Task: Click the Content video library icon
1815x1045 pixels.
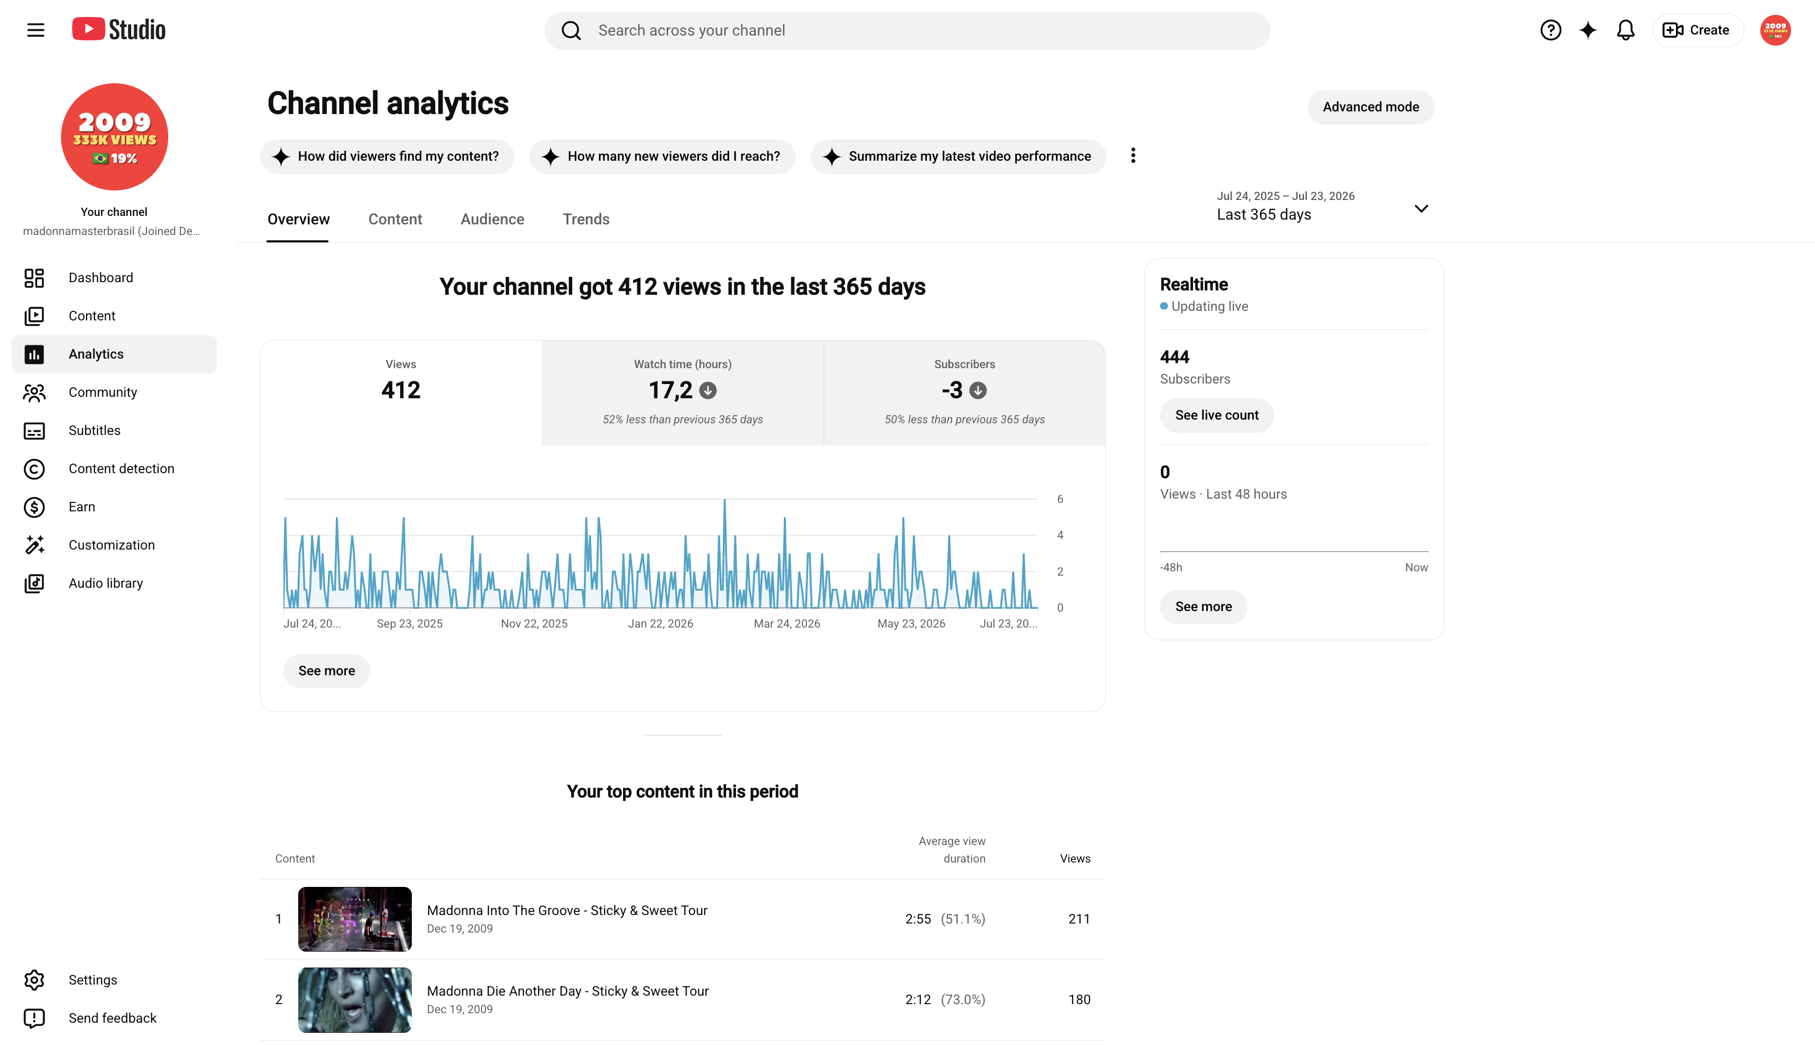Action: (34, 316)
